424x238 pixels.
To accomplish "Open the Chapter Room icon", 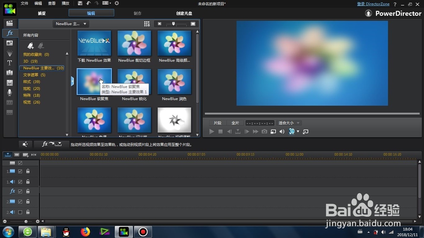I will tap(9, 102).
